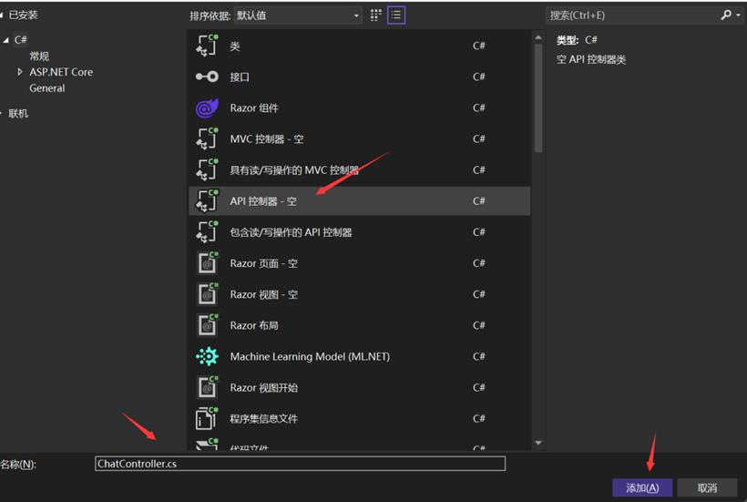
Task: Click the template list scroll down arrow
Action: coord(538,443)
